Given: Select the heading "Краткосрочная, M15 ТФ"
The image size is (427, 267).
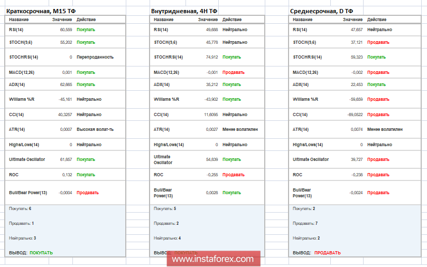Looking at the screenshot, I should click(41, 11).
